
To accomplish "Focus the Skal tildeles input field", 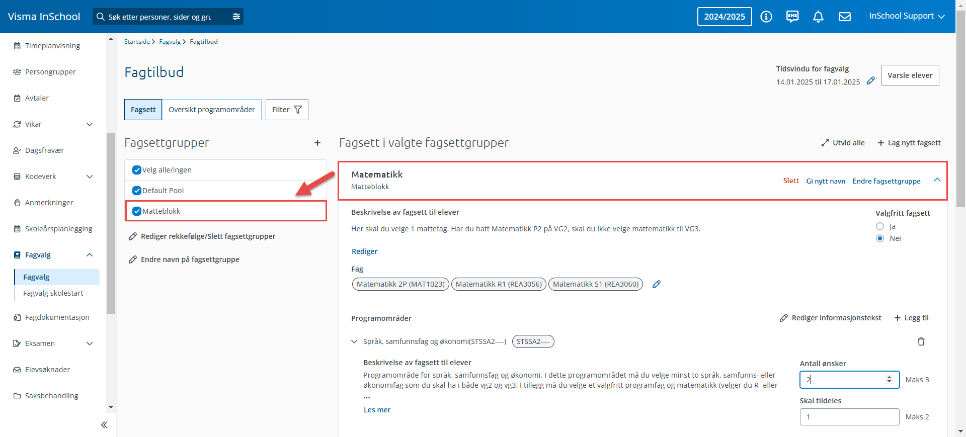I will (849, 417).
